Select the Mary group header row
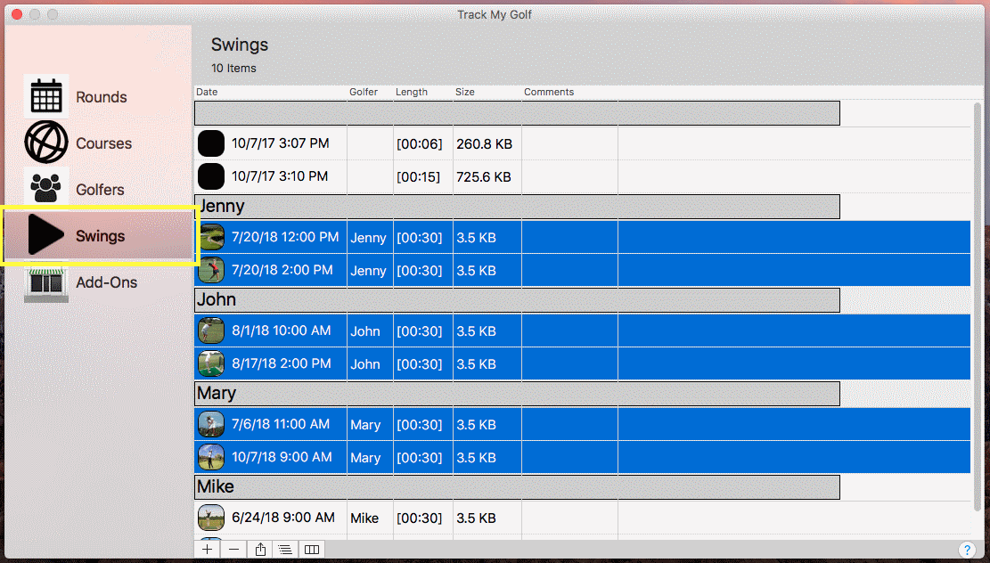This screenshot has width=990, height=563. coord(517,394)
